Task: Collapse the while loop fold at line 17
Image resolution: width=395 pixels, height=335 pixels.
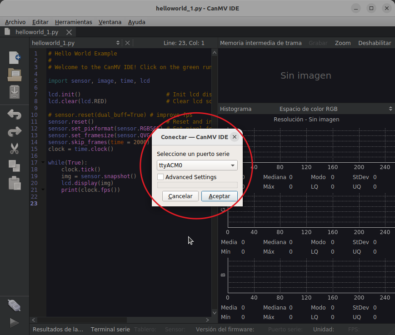Action: click(x=43, y=162)
